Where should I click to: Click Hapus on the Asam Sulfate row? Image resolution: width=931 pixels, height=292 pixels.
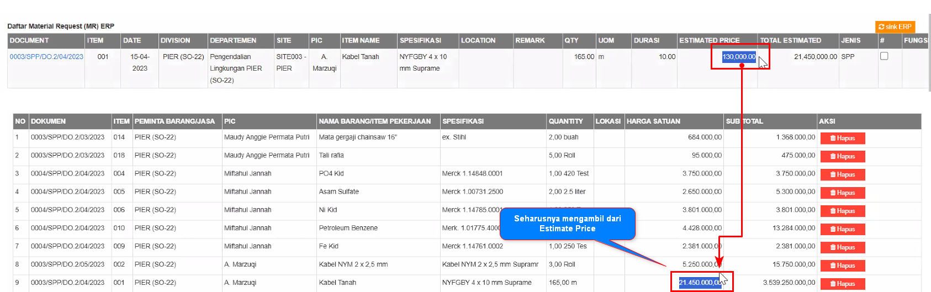[x=842, y=193]
